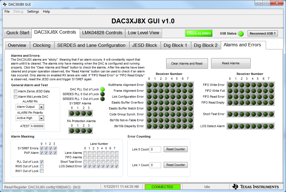Click the Reconnect USB ? button

coord(263,34)
